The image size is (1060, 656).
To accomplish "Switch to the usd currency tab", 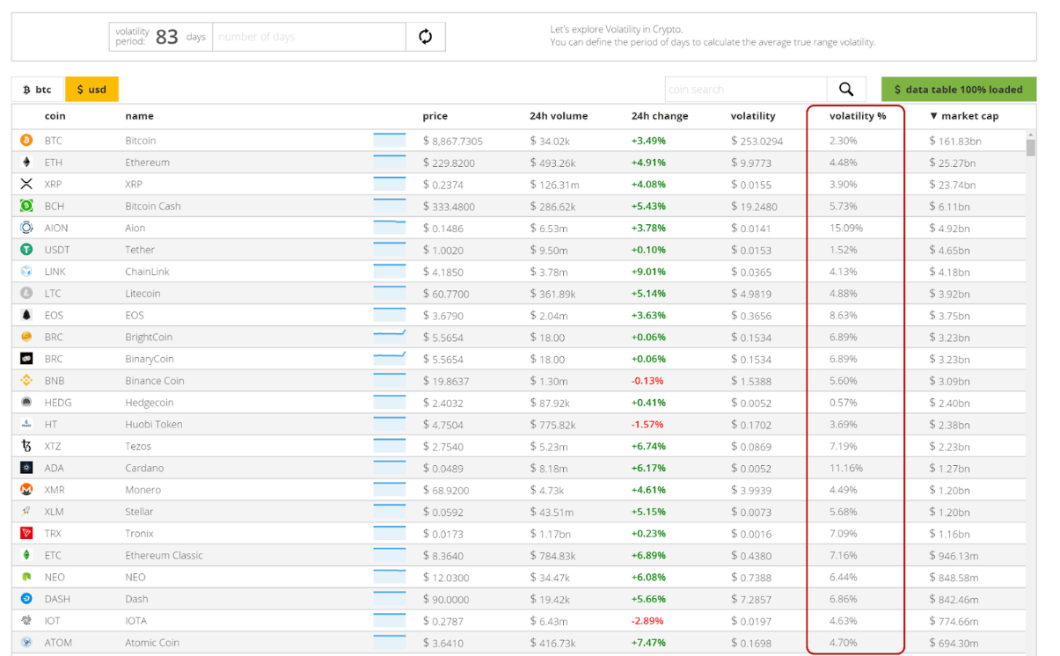I will click(91, 90).
